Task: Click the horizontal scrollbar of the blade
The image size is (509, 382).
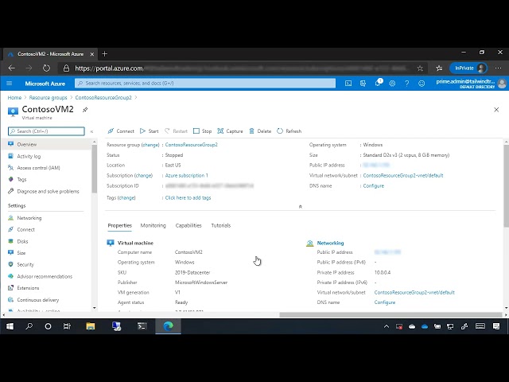Action: point(390,315)
